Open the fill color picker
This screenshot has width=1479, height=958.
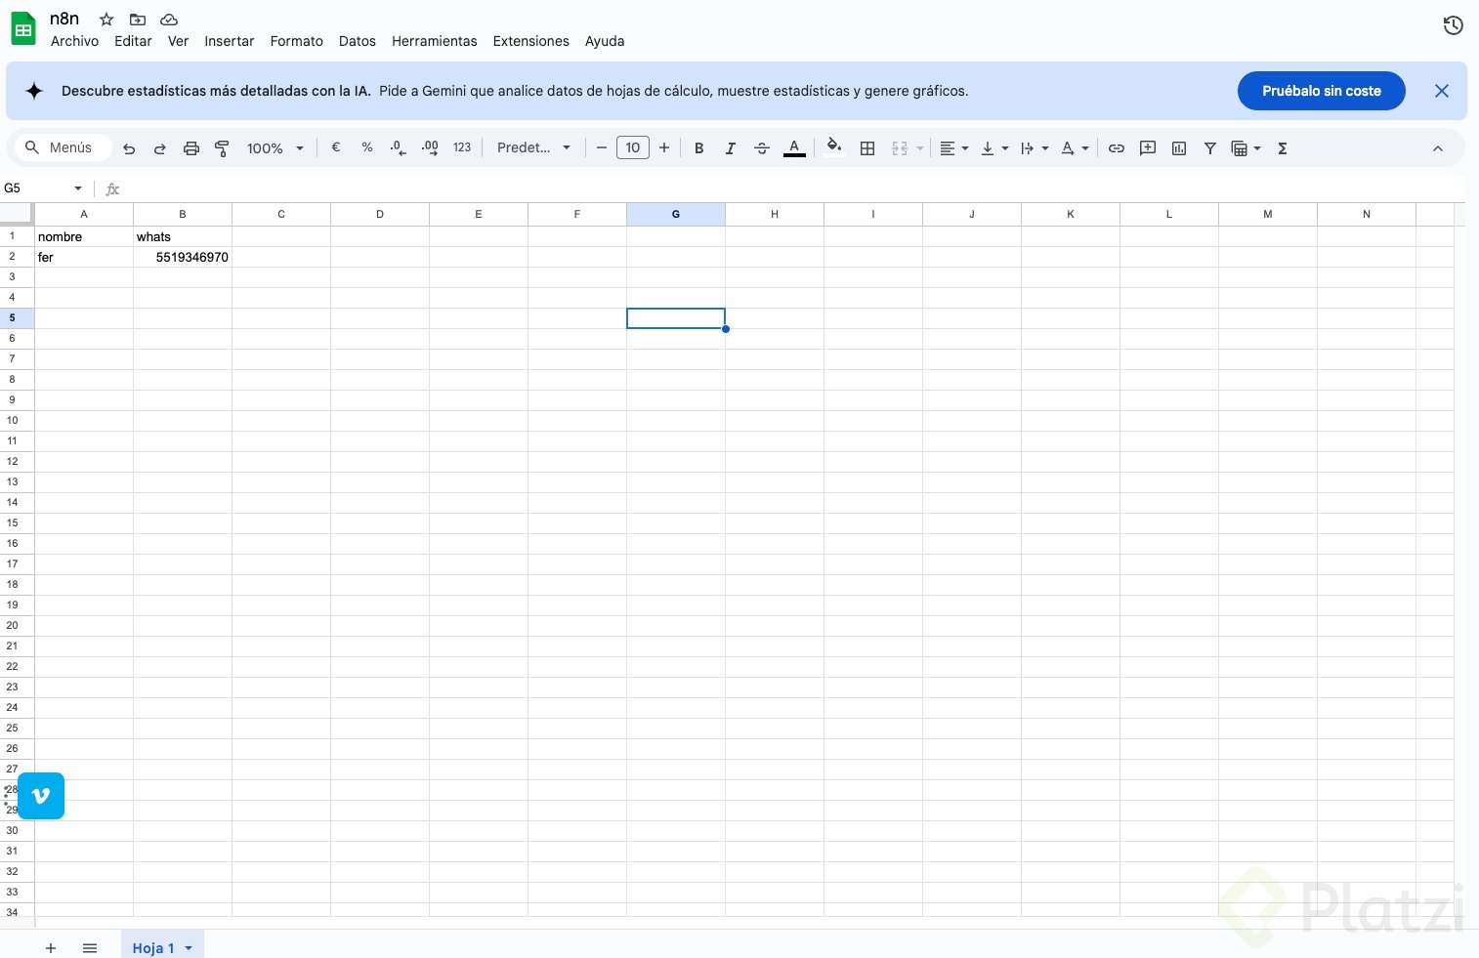tap(834, 148)
